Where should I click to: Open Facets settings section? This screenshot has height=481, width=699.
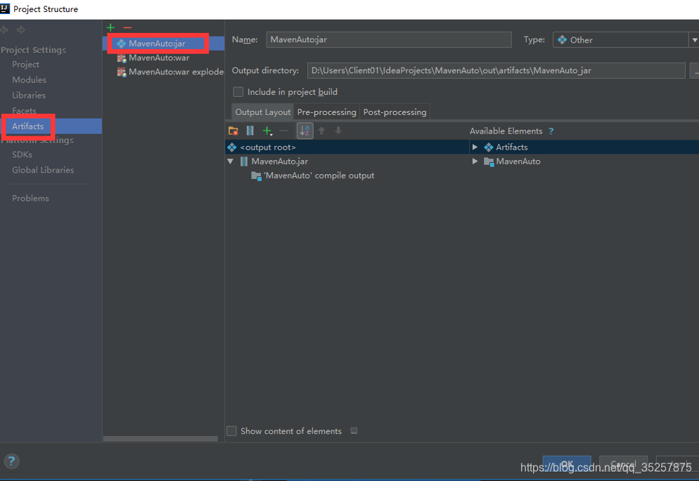pyautogui.click(x=24, y=110)
